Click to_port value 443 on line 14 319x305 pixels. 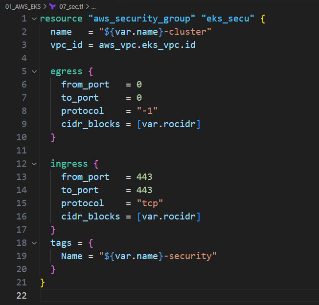tap(144, 190)
